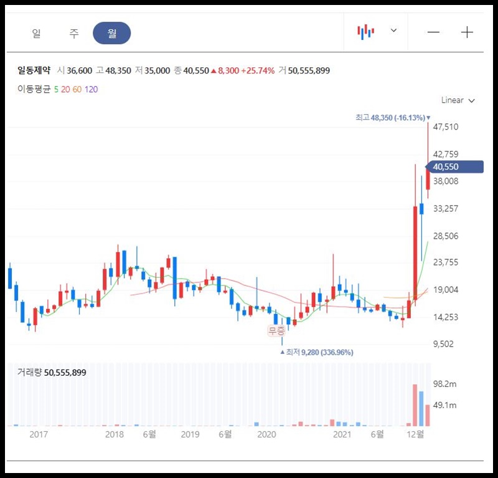Click the 최고 48,350 high label
The height and width of the screenshot is (478, 498).
click(x=393, y=118)
